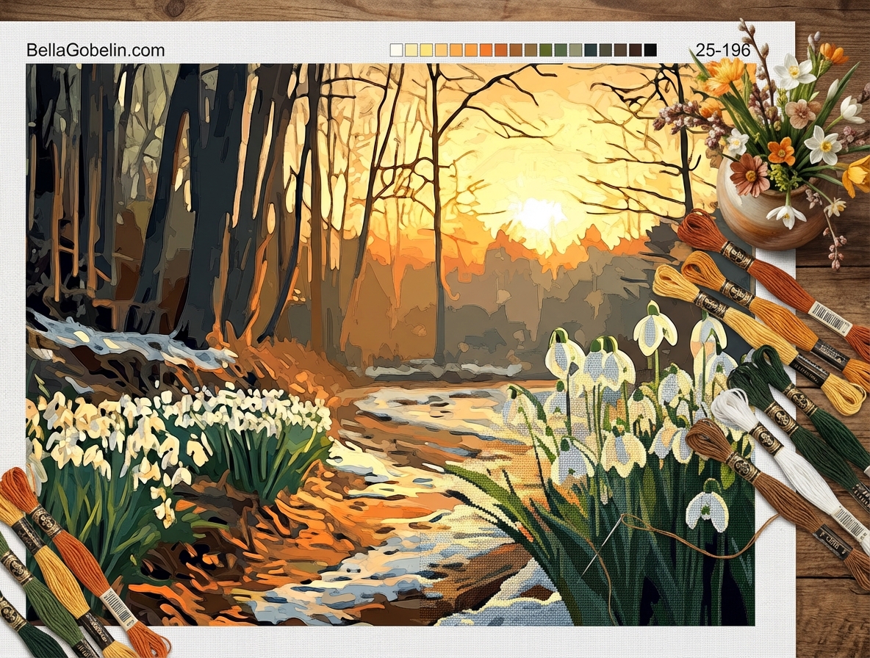The image size is (870, 658).
Task: Select the product code 25-196
Action: (x=724, y=50)
